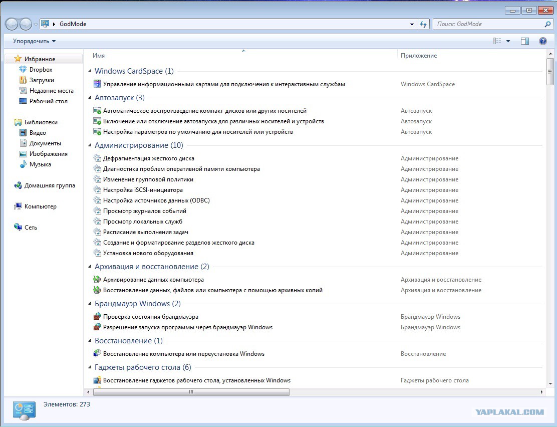
Task: Open Изменение групповой политики
Action: pyautogui.click(x=148, y=179)
